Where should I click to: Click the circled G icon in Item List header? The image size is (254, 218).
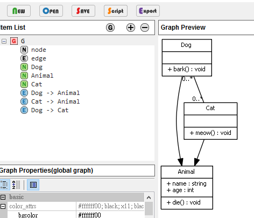point(110,28)
